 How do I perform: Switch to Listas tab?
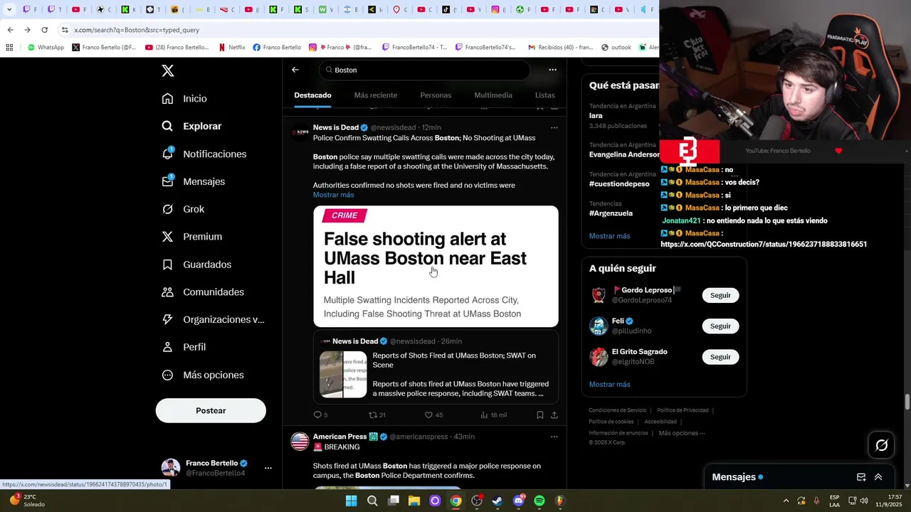(544, 95)
